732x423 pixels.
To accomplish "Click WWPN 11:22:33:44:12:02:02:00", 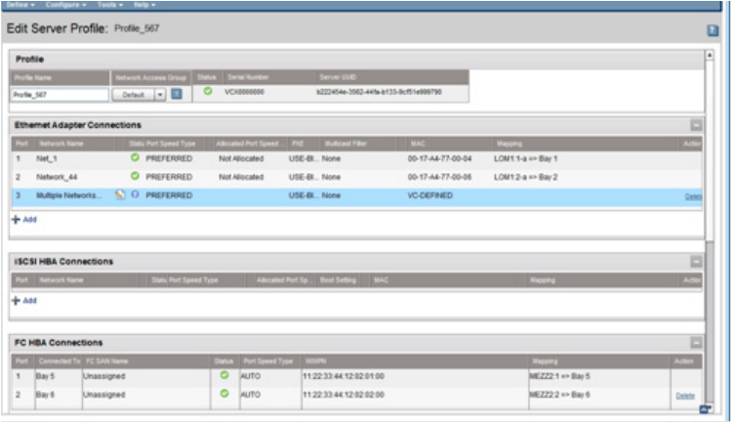I will 344,395.
